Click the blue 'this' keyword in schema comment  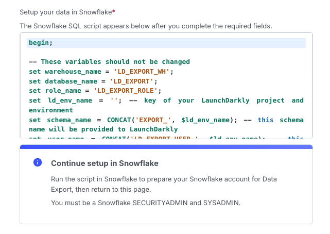coord(266,120)
